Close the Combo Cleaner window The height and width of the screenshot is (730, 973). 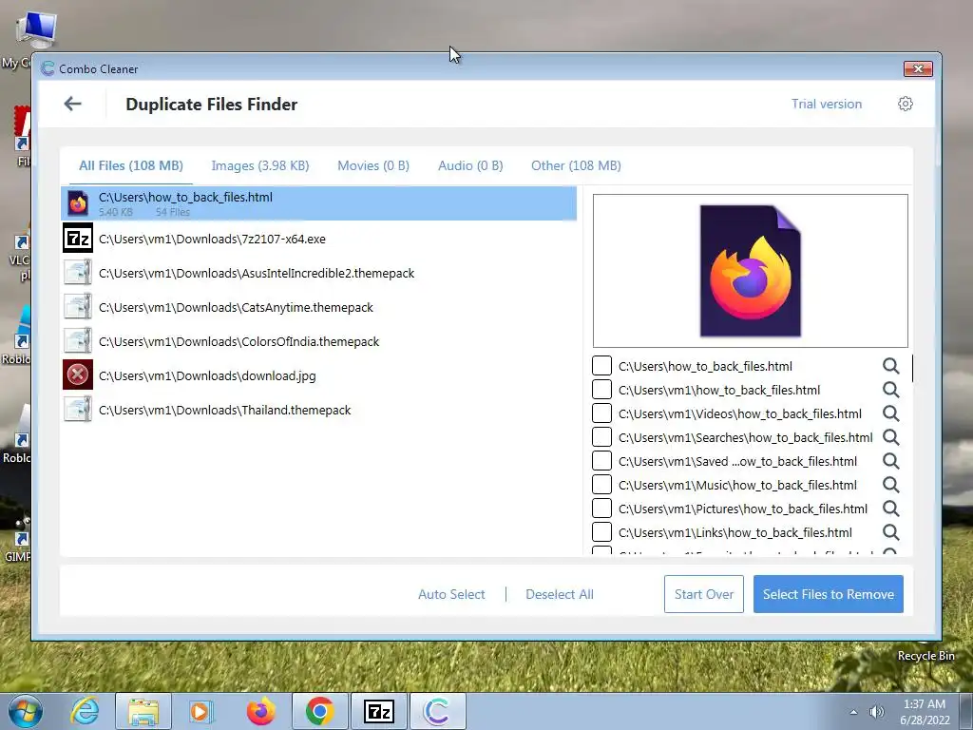918,68
